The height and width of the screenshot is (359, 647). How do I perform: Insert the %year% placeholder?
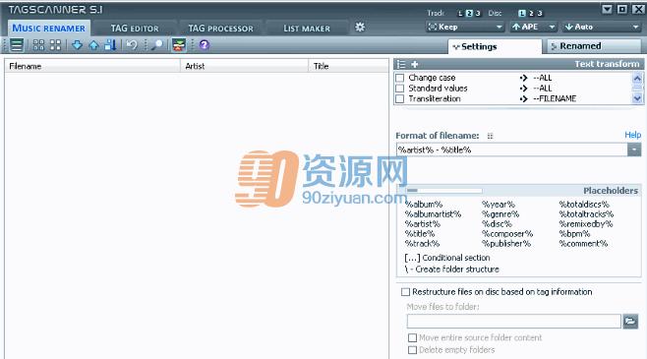(499, 205)
